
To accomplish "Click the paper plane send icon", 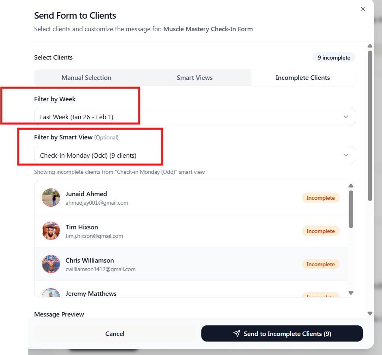I will 237,334.
